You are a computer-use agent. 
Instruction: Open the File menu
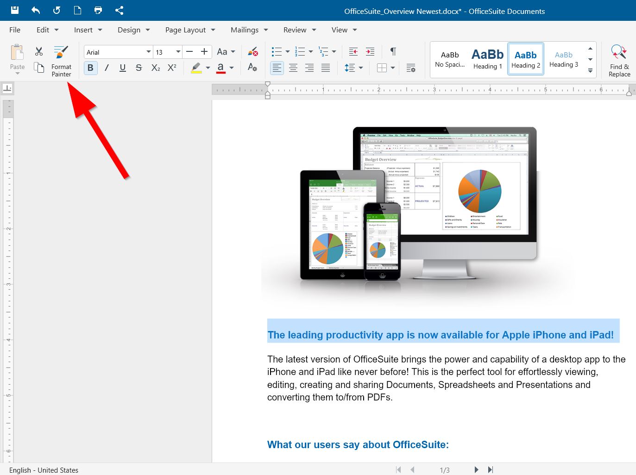[x=15, y=30]
